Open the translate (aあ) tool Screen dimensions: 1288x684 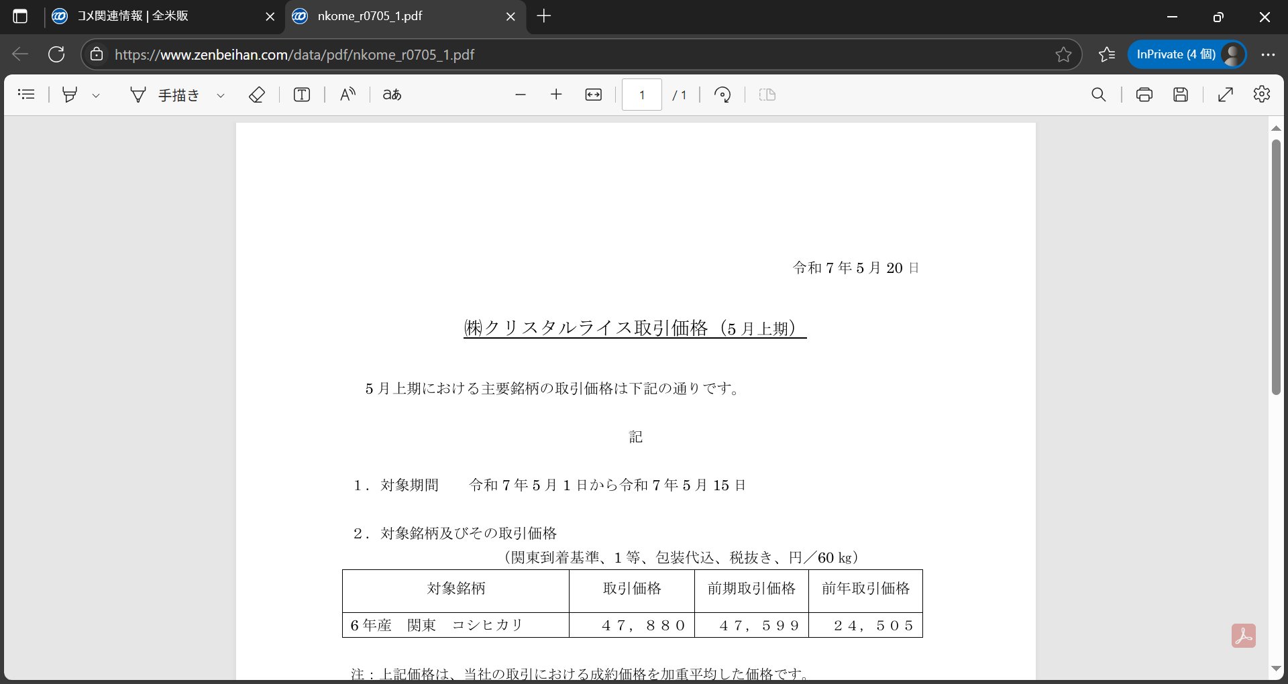(x=392, y=95)
